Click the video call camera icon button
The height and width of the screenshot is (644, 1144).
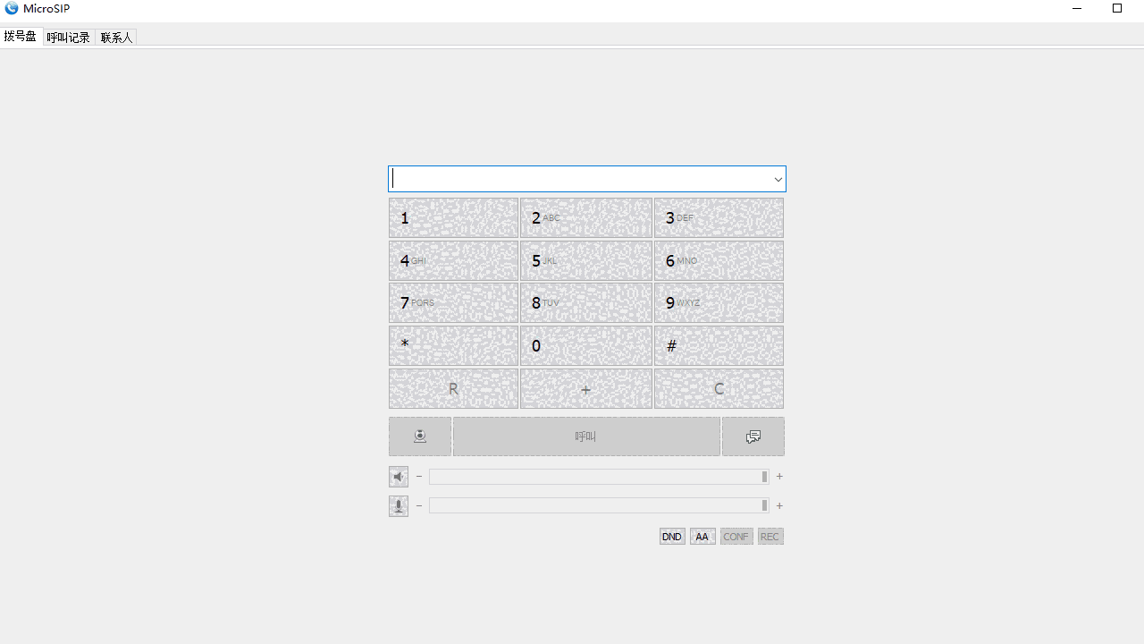[x=420, y=436]
